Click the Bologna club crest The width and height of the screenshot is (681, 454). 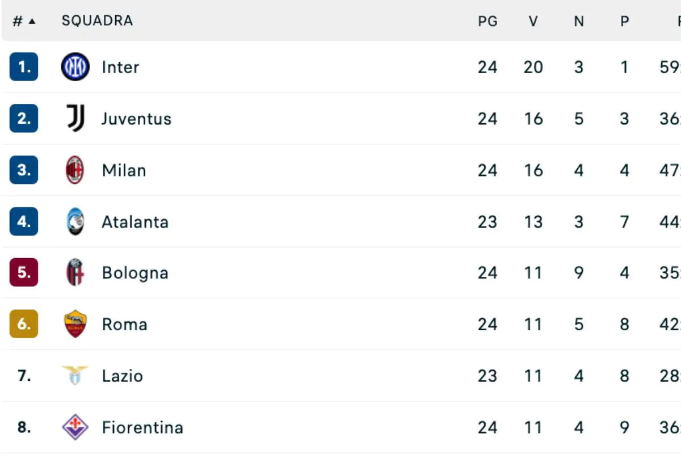[75, 272]
